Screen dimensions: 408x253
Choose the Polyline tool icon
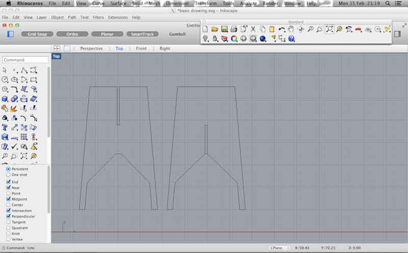tap(24, 70)
